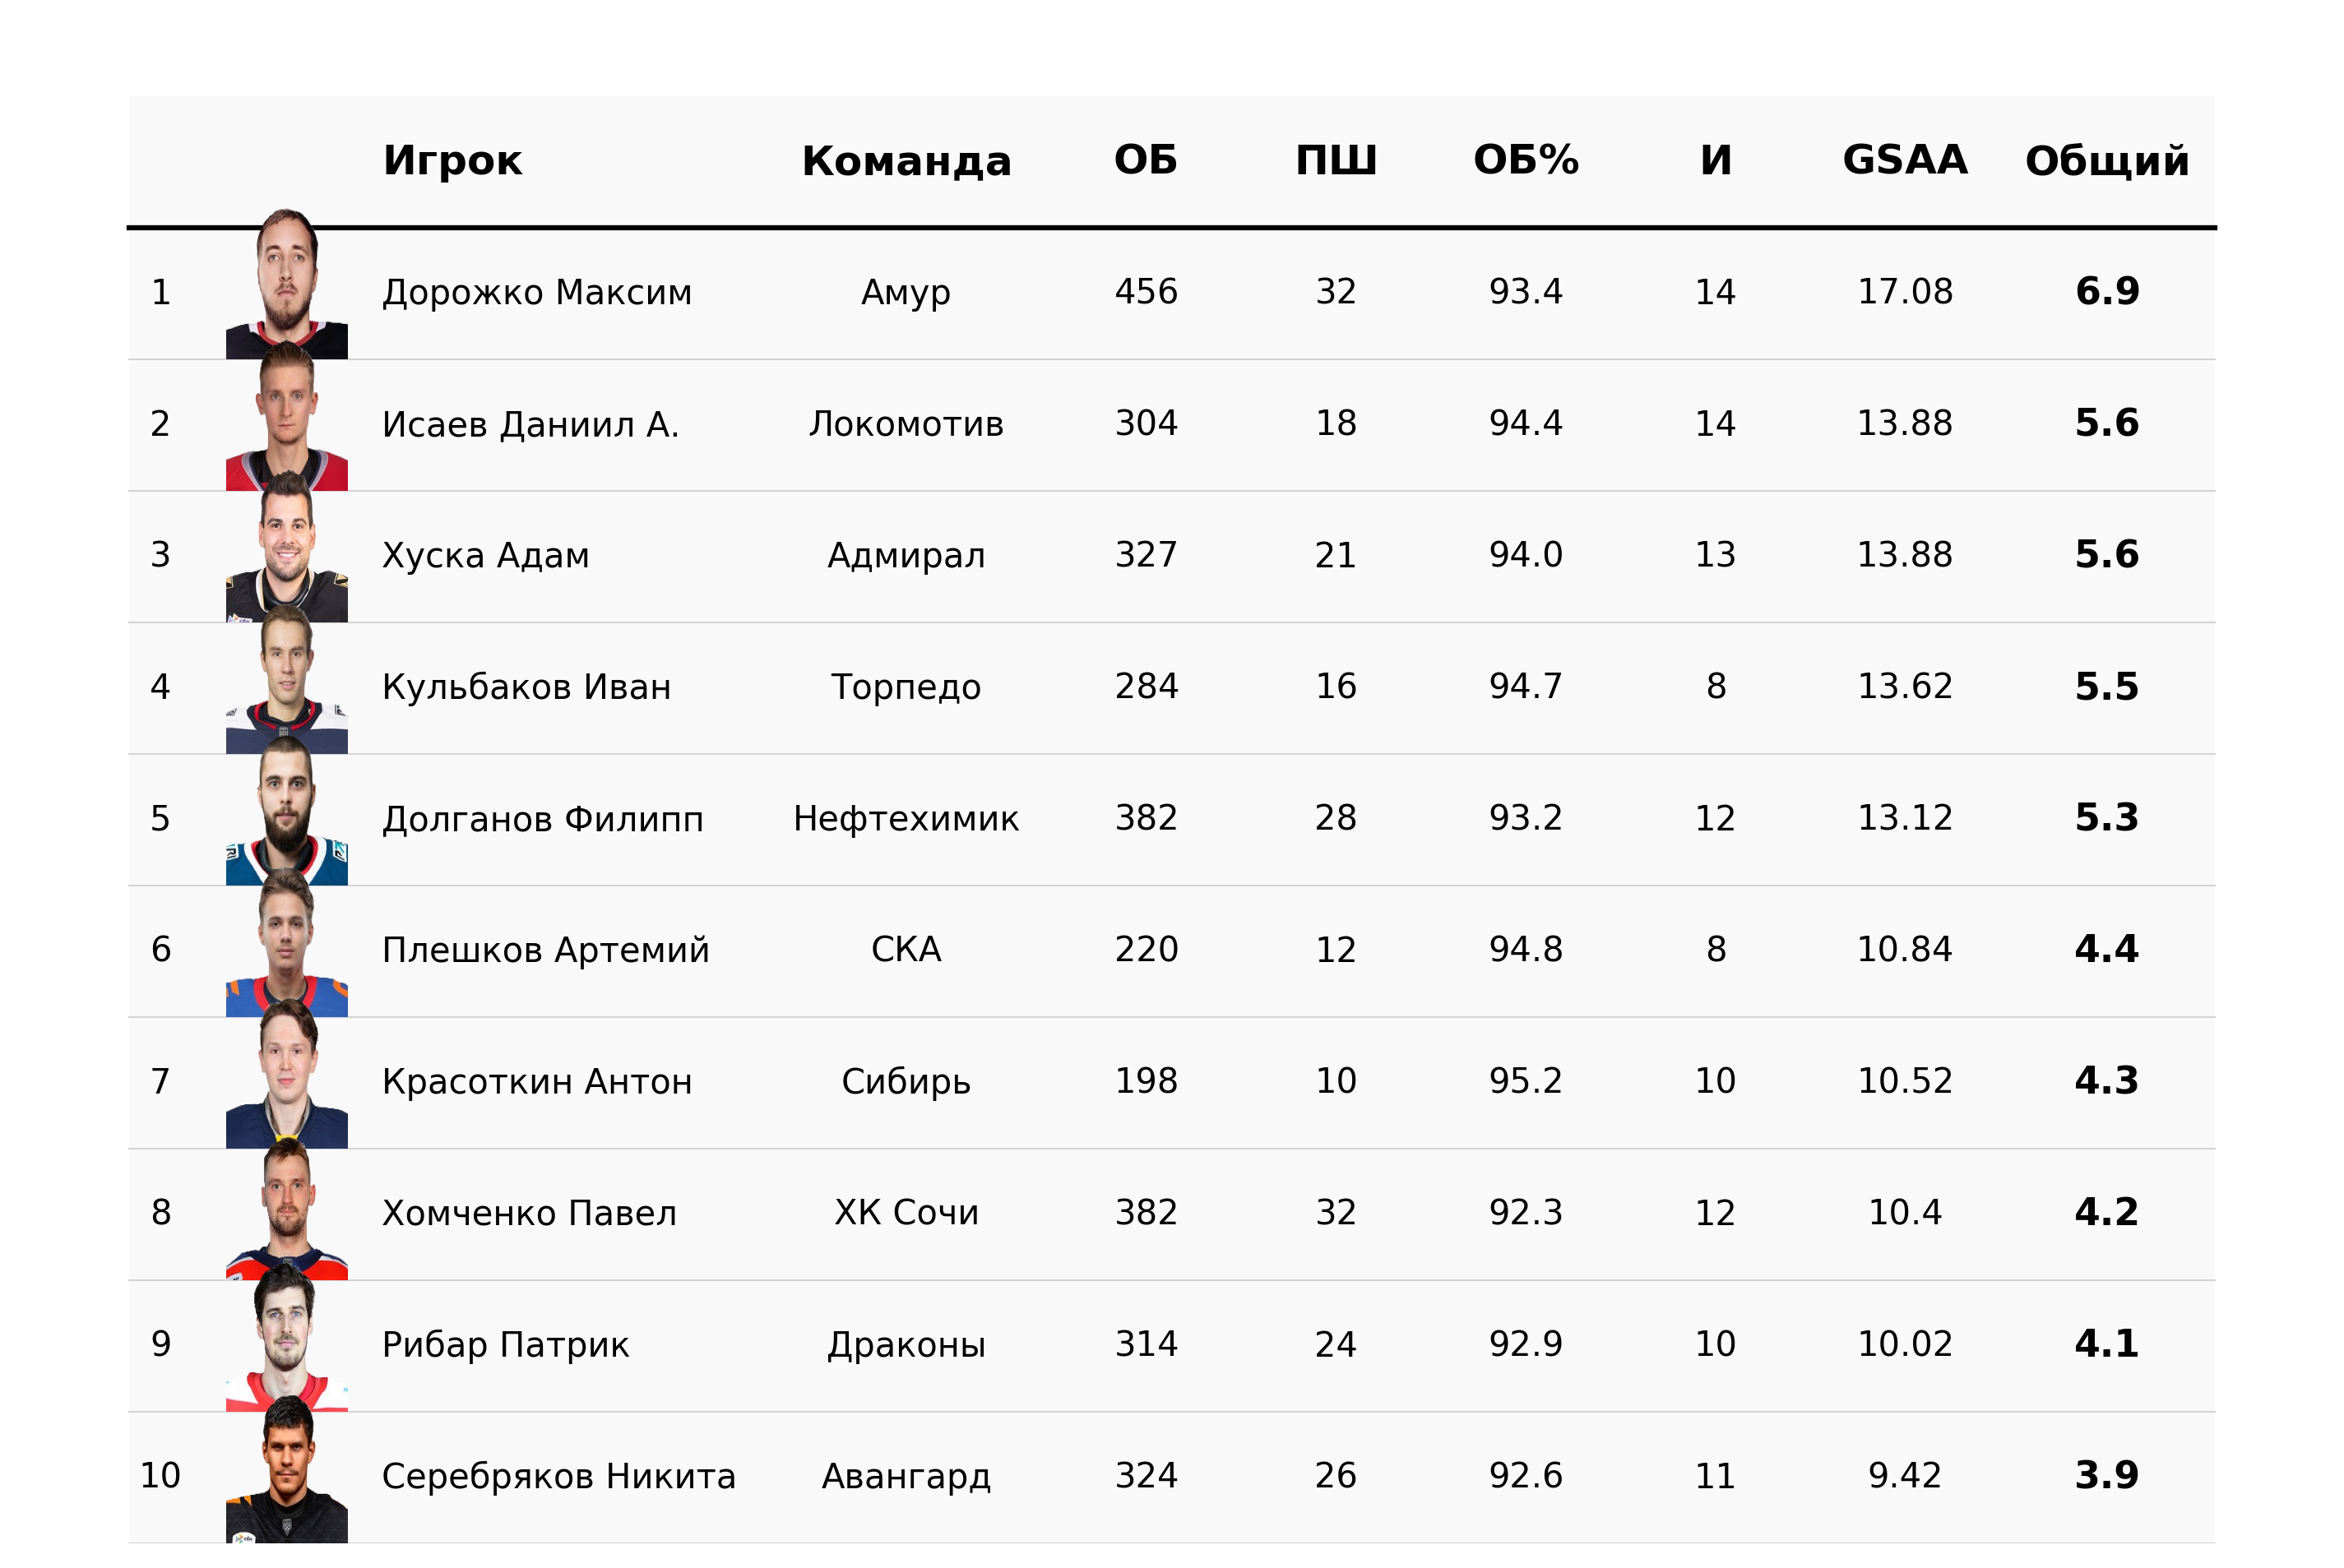Select player name Рибар Патрик
This screenshot has height=1568, width=2344.
click(x=505, y=1344)
